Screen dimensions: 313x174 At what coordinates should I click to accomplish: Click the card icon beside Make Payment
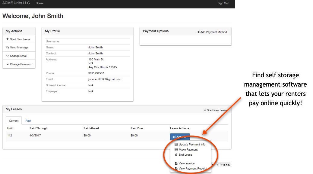coord(176,150)
